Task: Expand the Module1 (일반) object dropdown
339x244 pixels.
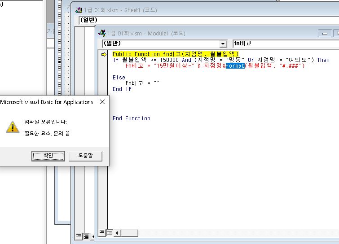Action: pyautogui.click(x=223, y=44)
